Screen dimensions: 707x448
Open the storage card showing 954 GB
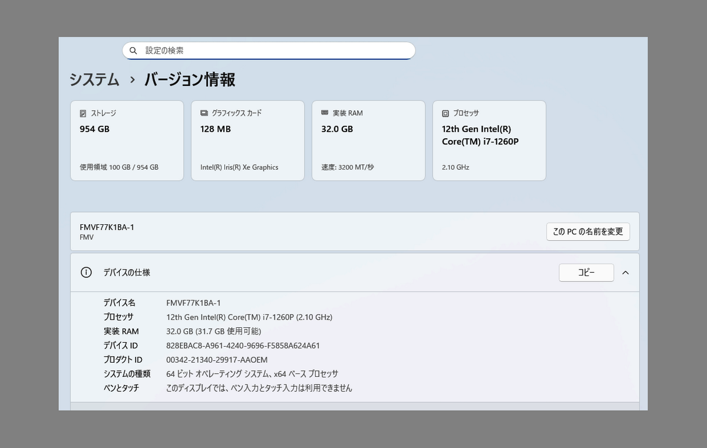point(127,140)
